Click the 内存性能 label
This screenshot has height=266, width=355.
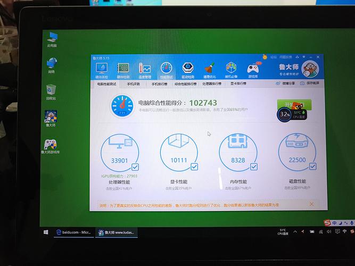[x=238, y=182]
